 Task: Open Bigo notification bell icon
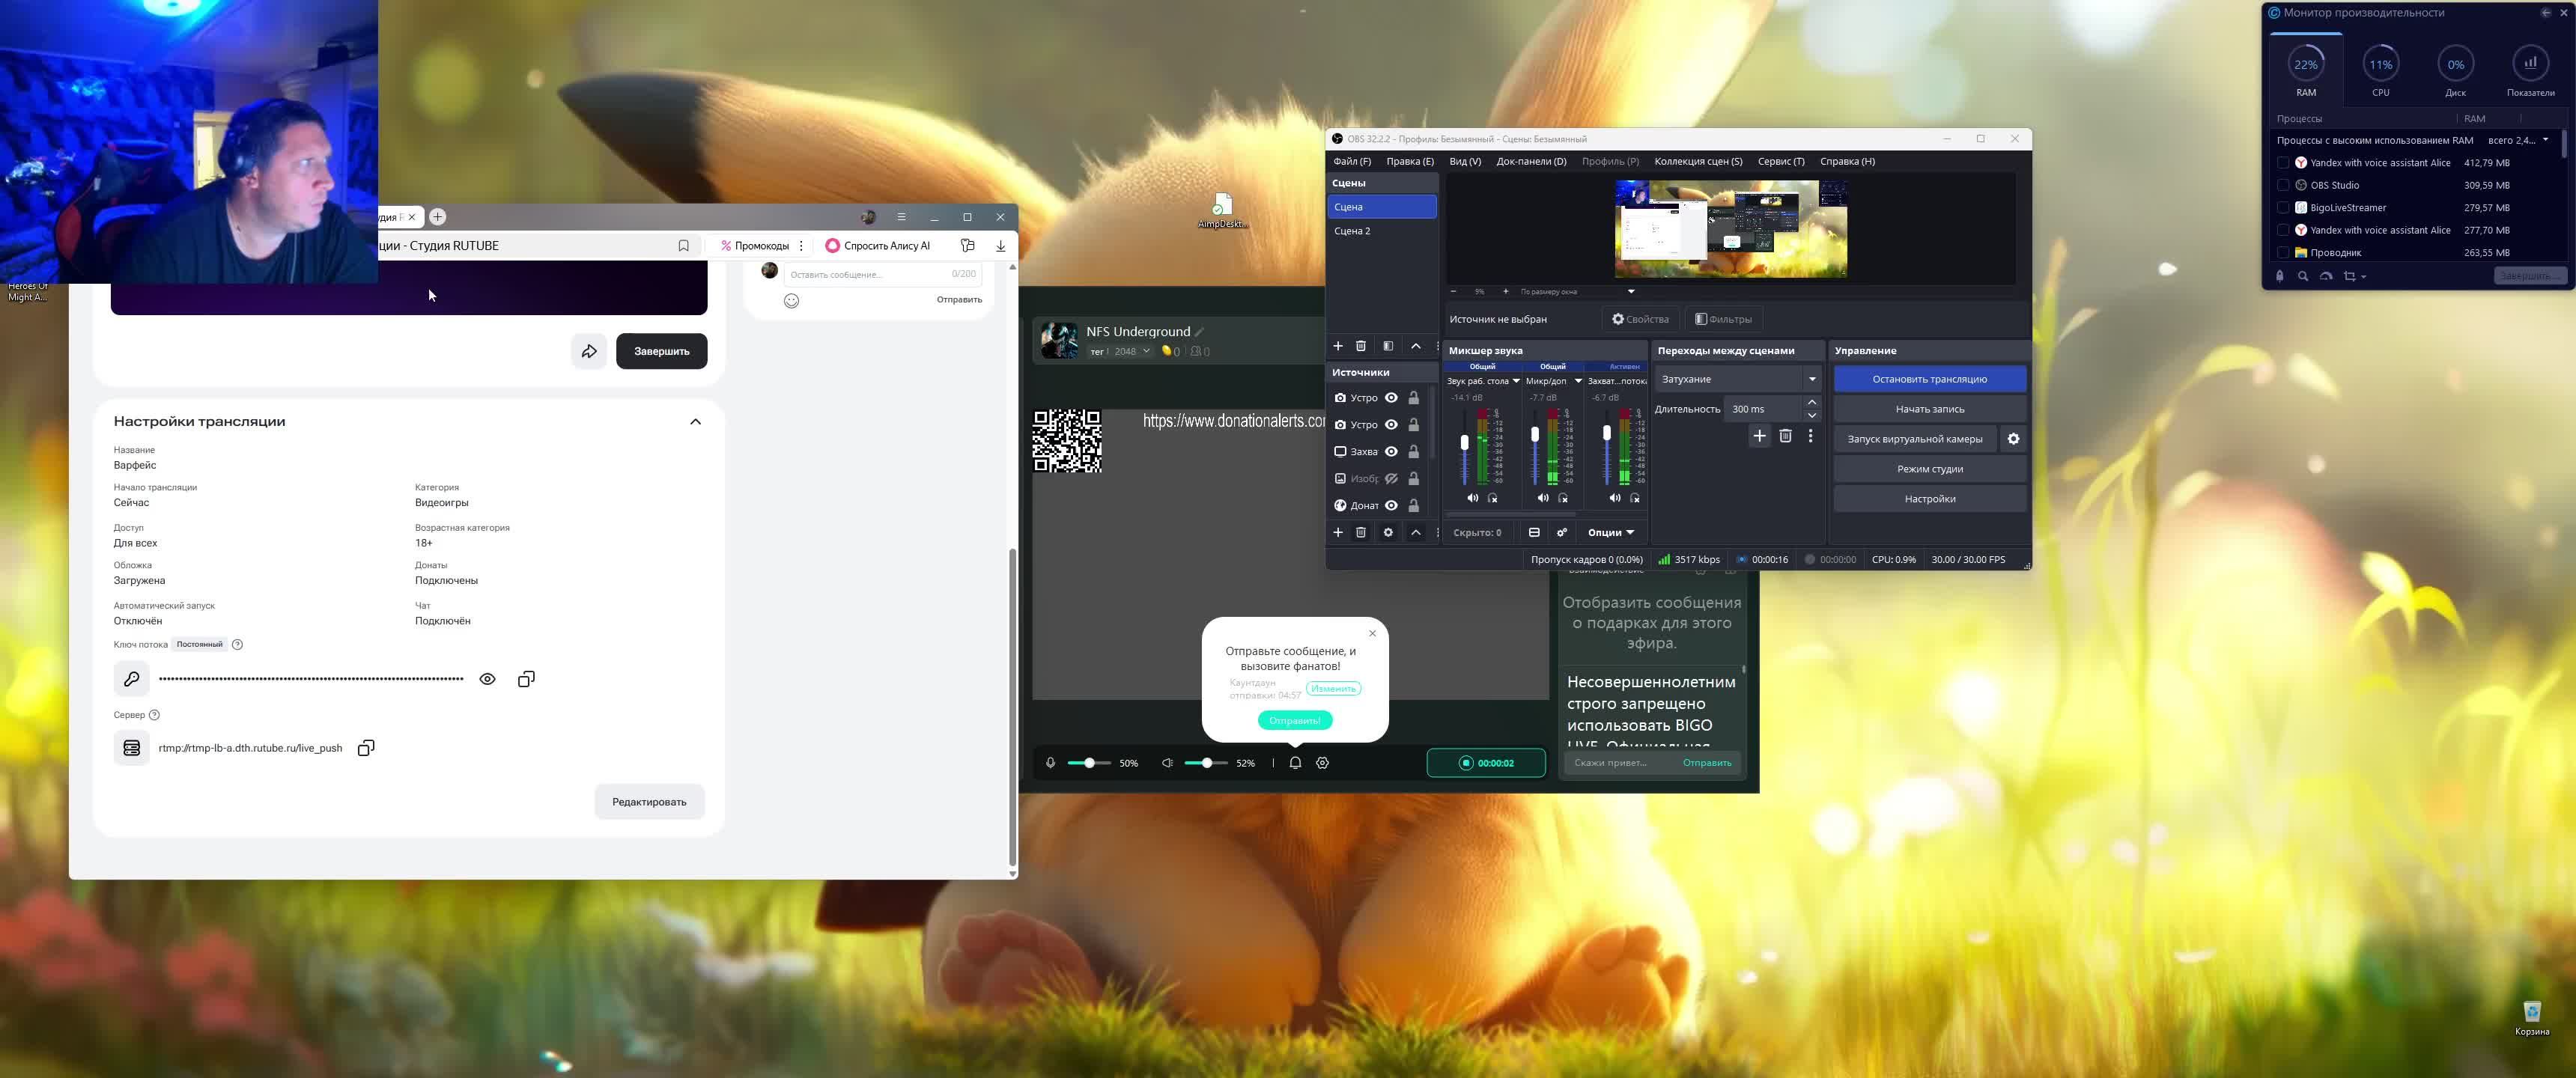point(1295,763)
